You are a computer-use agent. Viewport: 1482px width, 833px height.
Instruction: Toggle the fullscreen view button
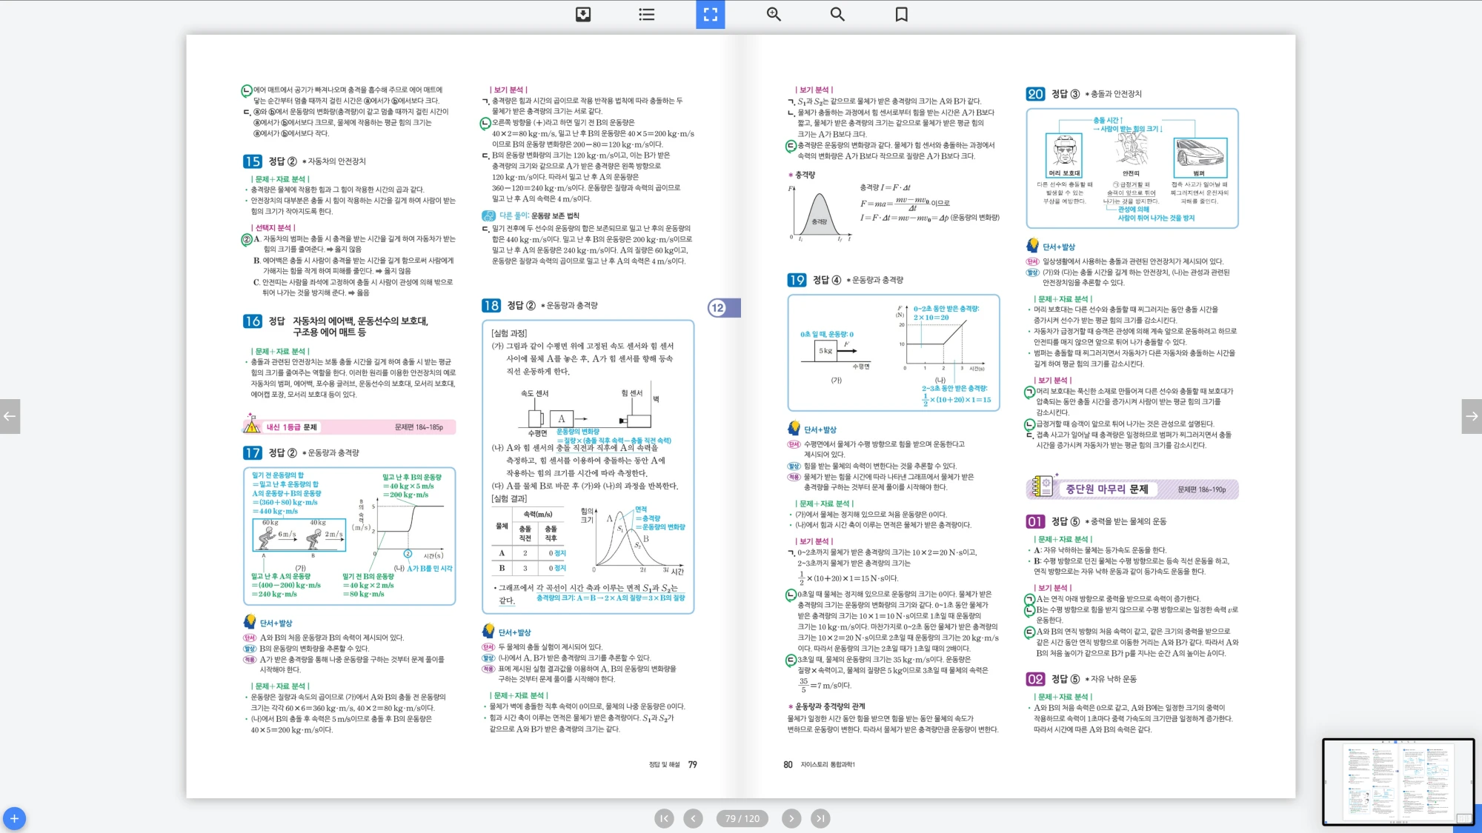coord(710,14)
